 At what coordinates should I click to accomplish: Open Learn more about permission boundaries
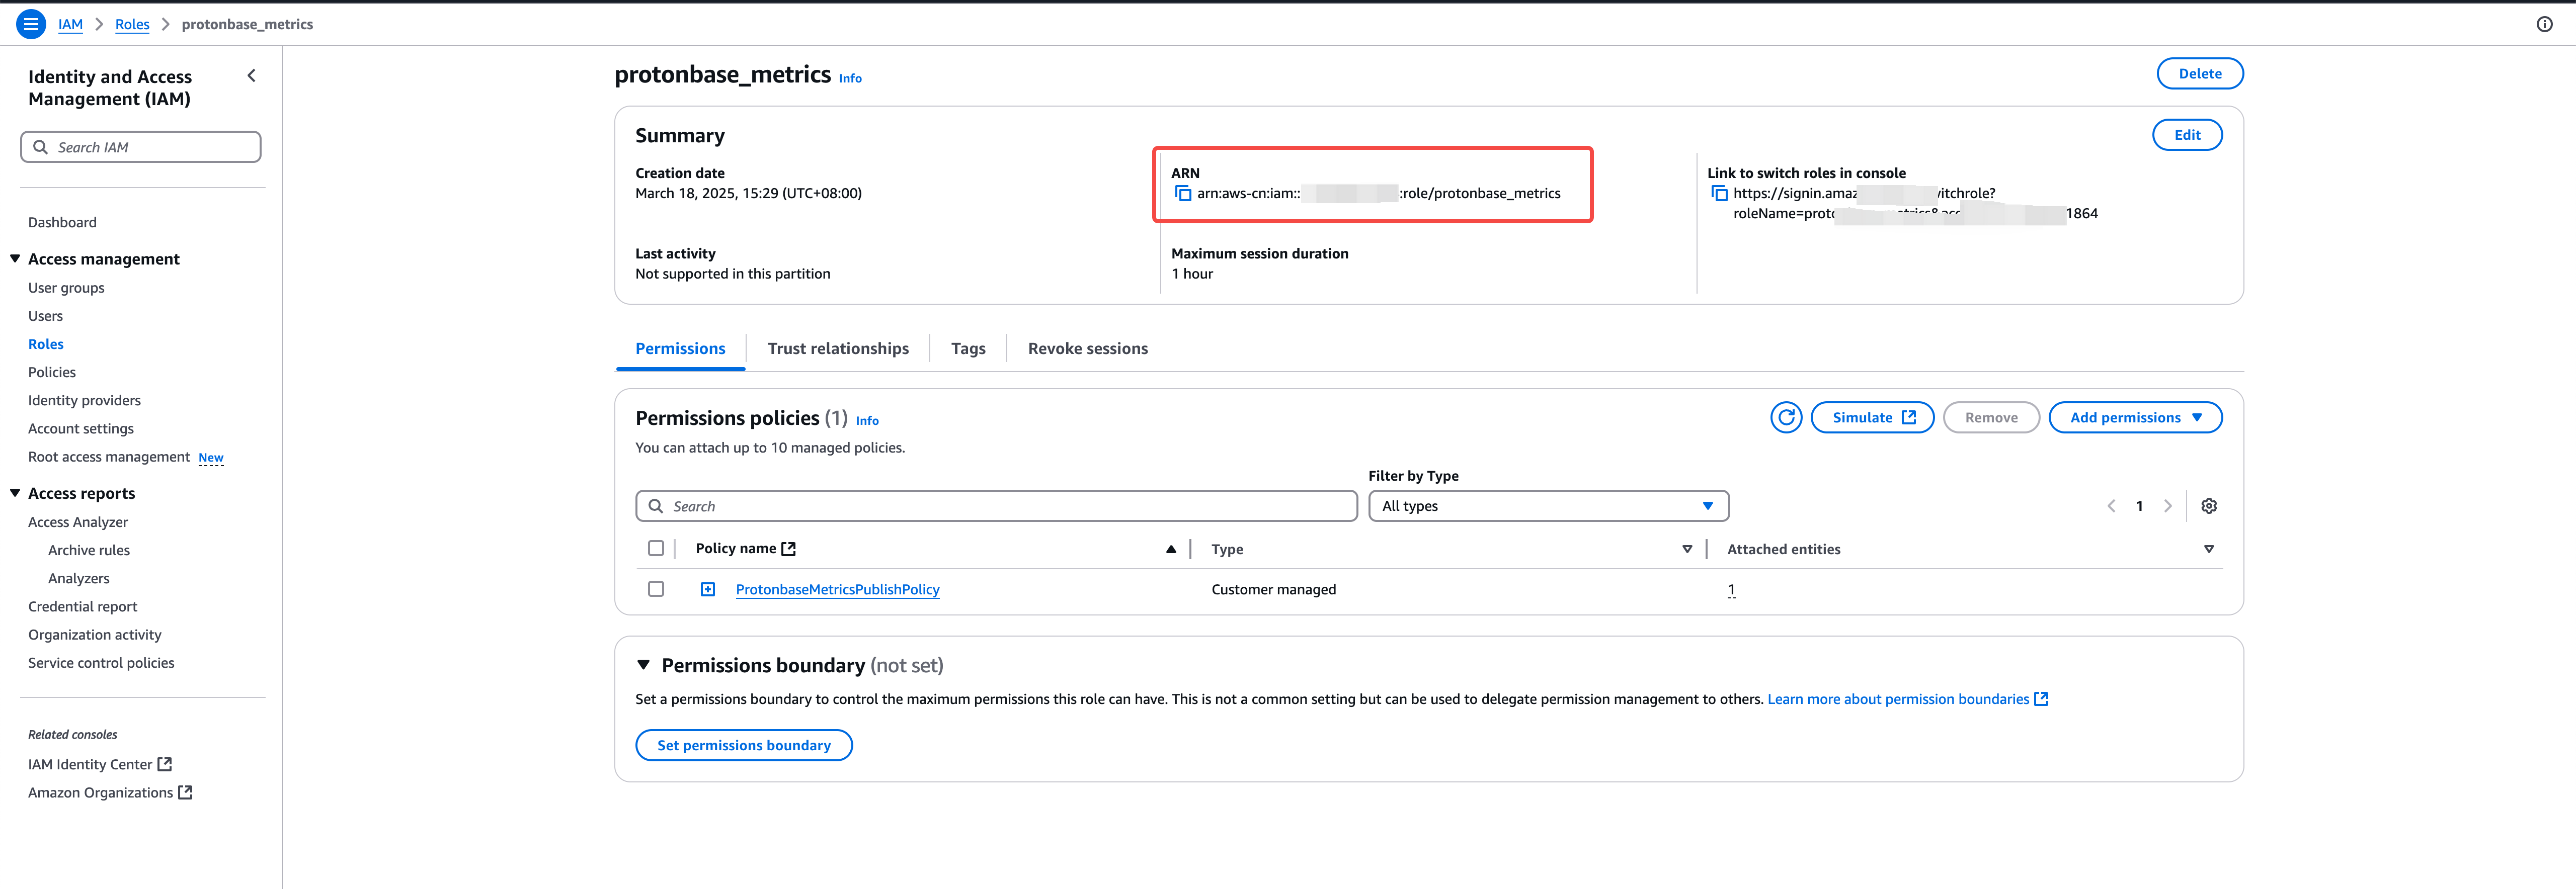click(1907, 699)
